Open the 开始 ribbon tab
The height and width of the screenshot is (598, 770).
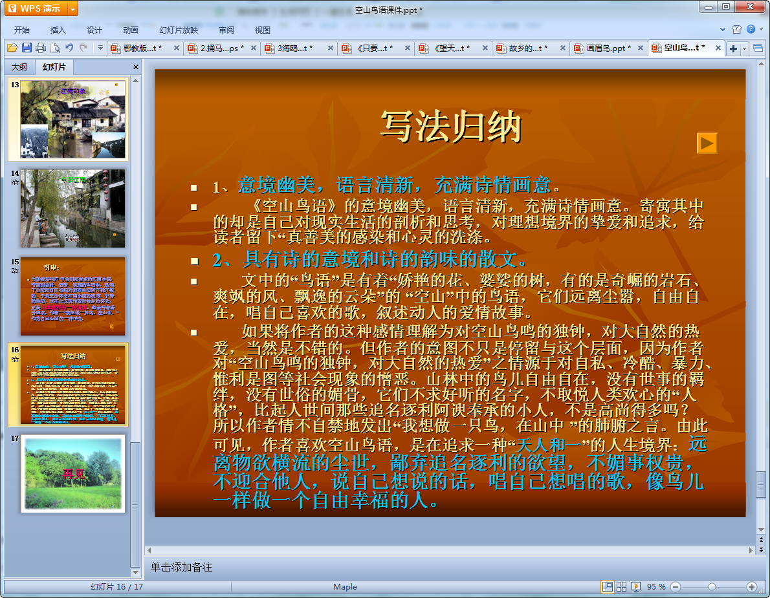(x=21, y=30)
